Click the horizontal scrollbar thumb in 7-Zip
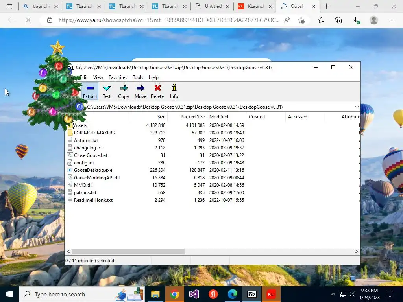The height and width of the screenshot is (302, 403). pos(128,251)
